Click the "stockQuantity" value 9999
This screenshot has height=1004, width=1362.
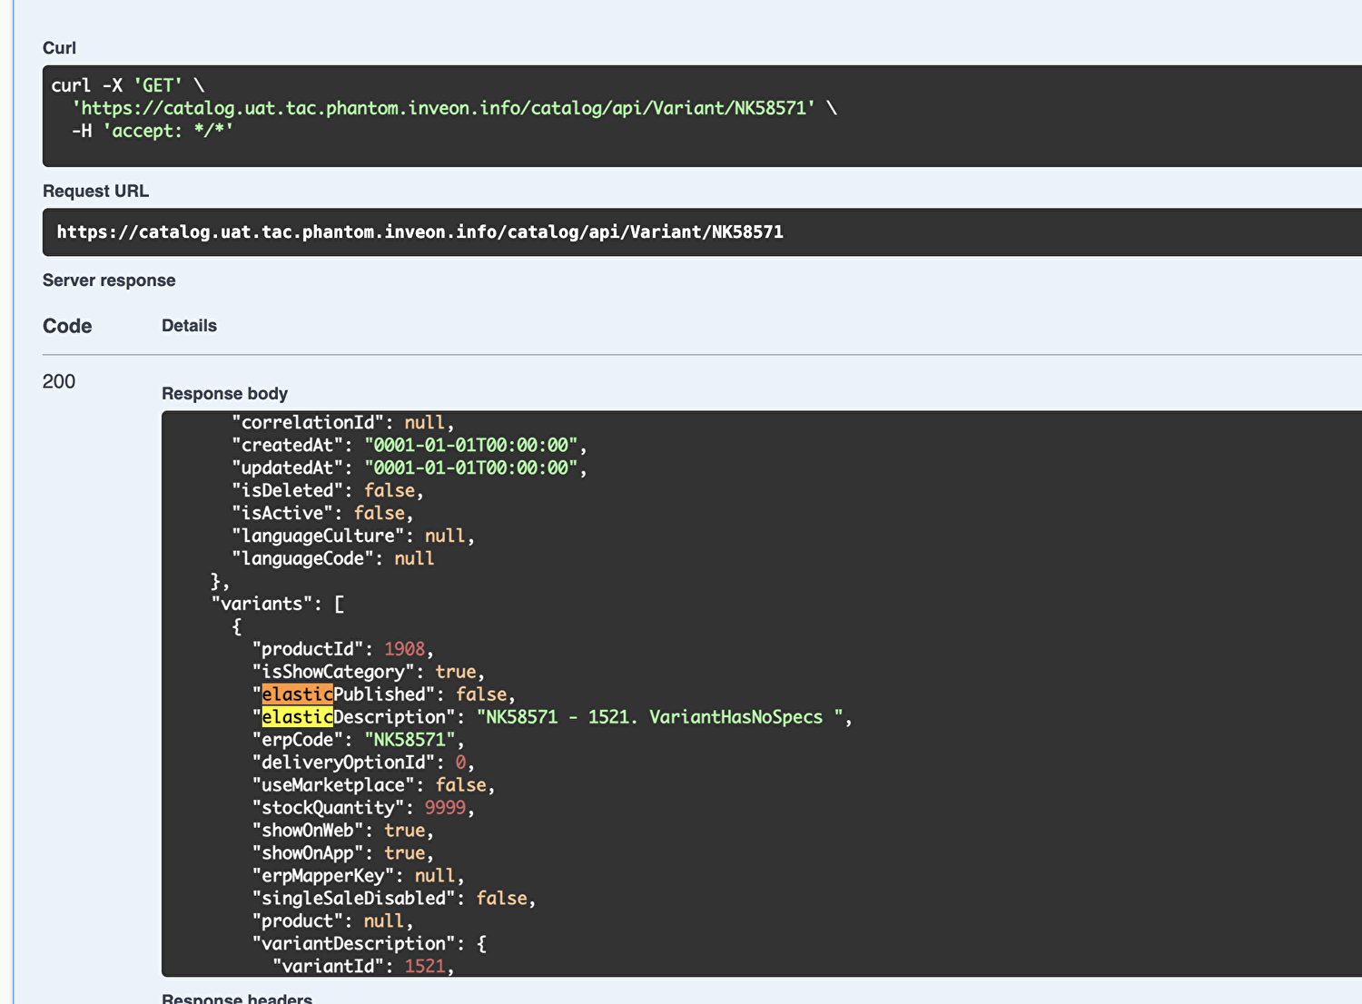pos(445,808)
